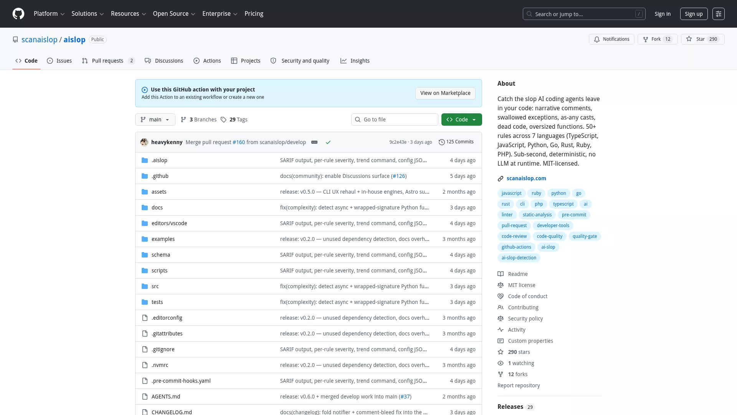The height and width of the screenshot is (415, 737).
Task: Click the Fork icon button
Action: 646,39
